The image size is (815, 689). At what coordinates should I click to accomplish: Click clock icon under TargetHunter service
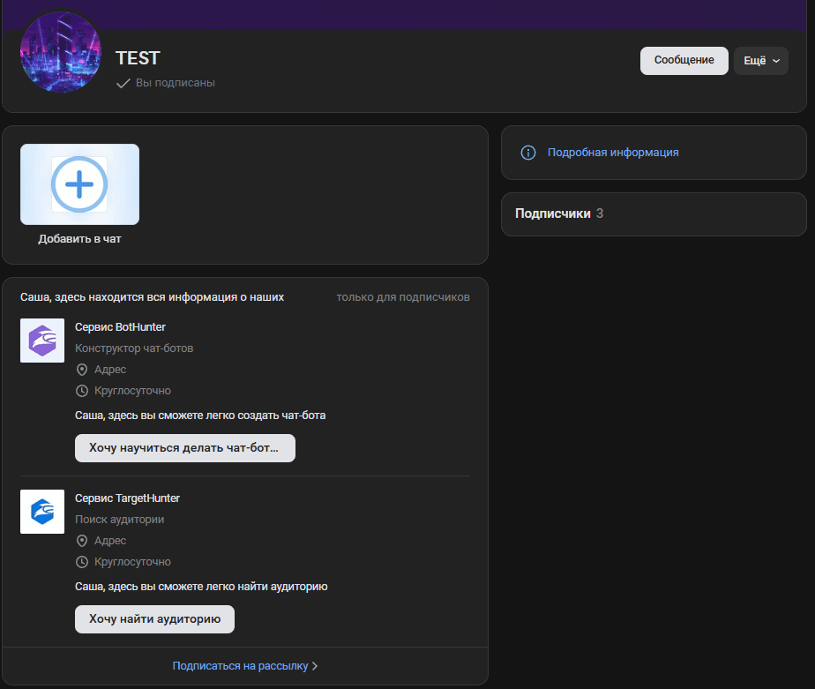82,562
